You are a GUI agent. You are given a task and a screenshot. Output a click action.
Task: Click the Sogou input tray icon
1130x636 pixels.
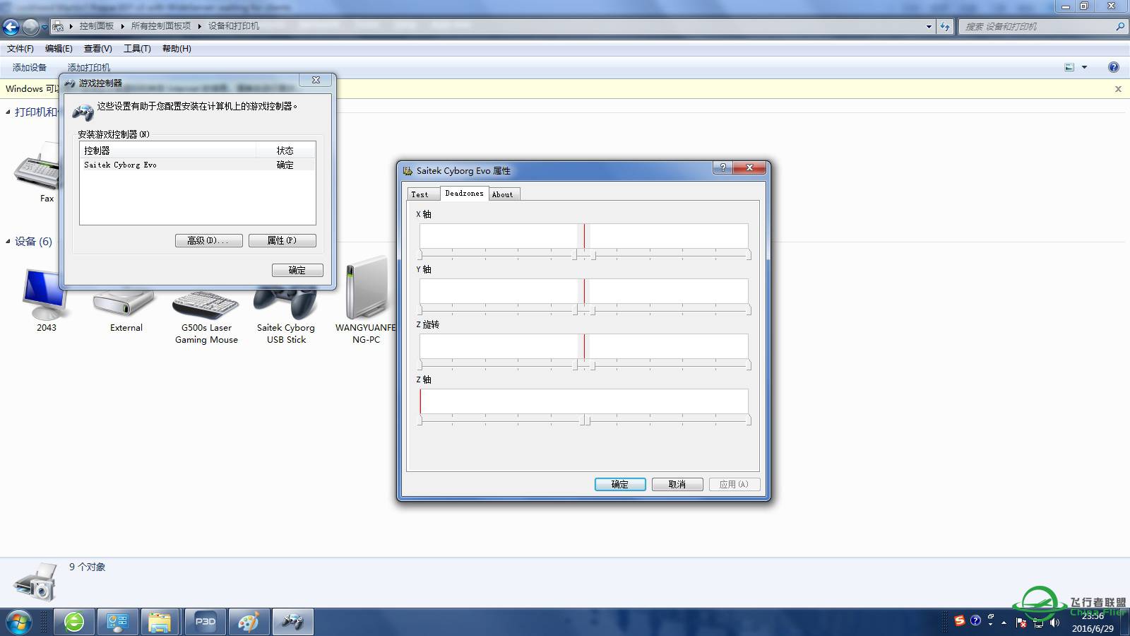click(x=959, y=621)
